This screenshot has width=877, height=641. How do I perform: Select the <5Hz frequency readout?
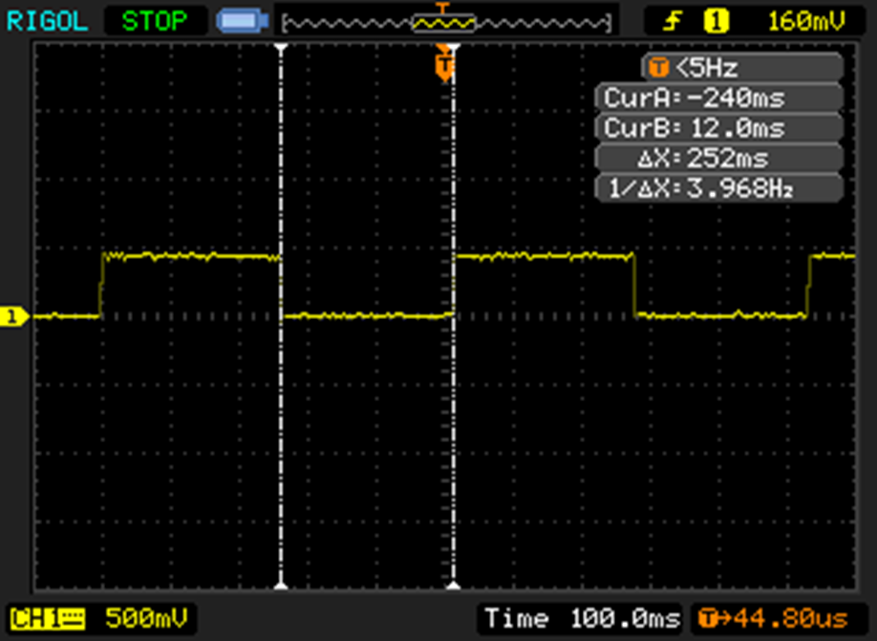click(x=707, y=68)
